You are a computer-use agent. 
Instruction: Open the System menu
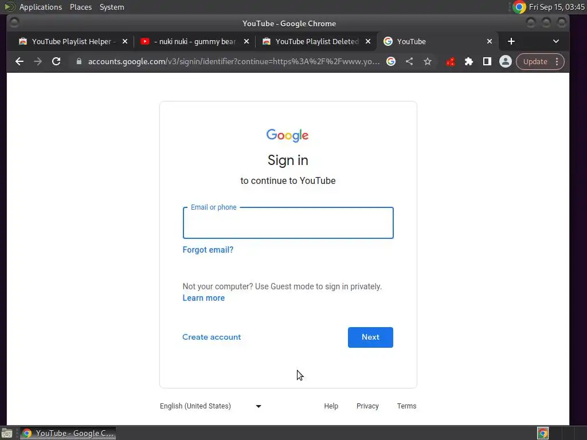click(x=112, y=7)
